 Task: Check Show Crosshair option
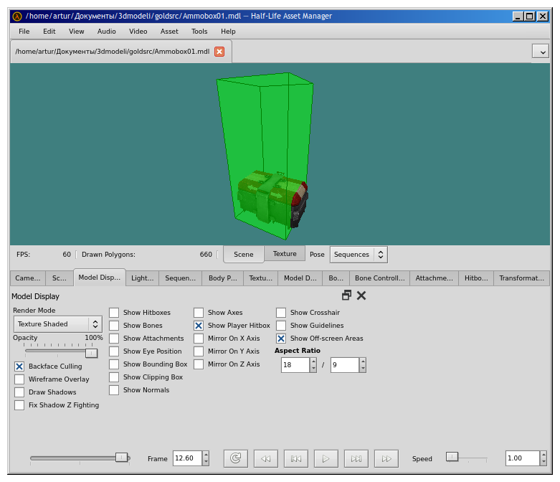pos(281,313)
